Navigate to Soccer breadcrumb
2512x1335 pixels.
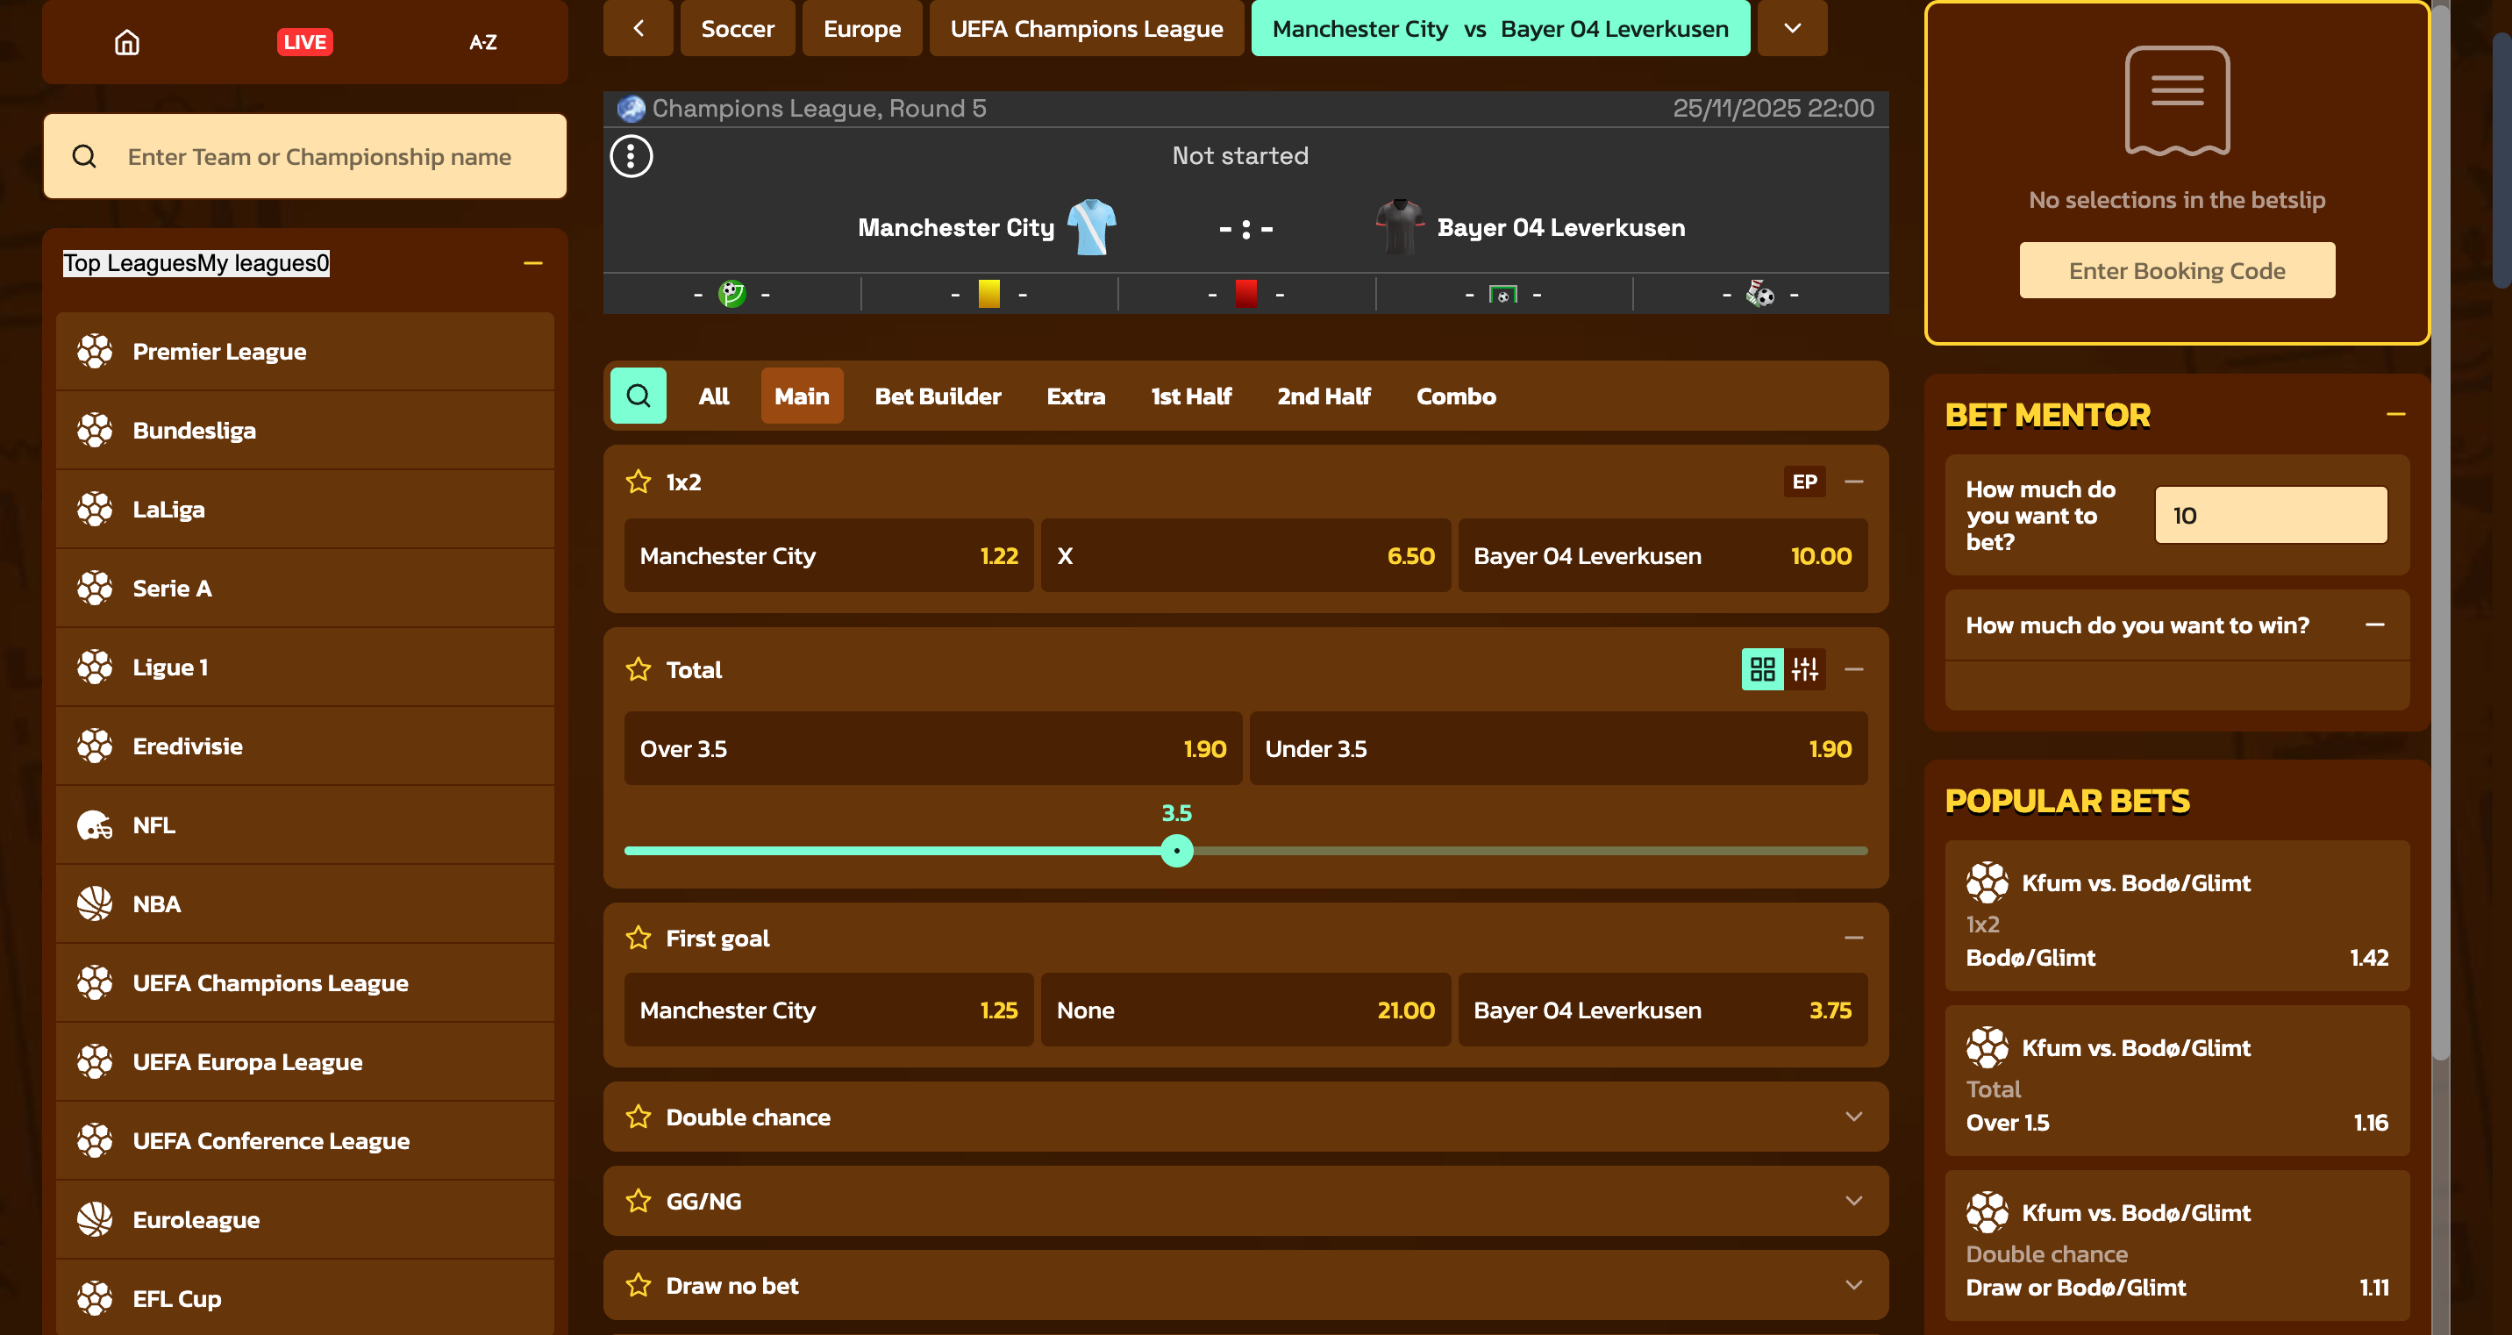tap(738, 28)
